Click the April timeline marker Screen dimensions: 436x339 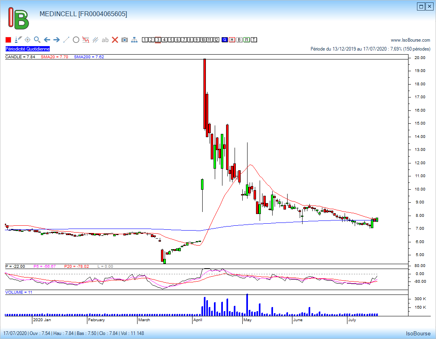pos(198,320)
